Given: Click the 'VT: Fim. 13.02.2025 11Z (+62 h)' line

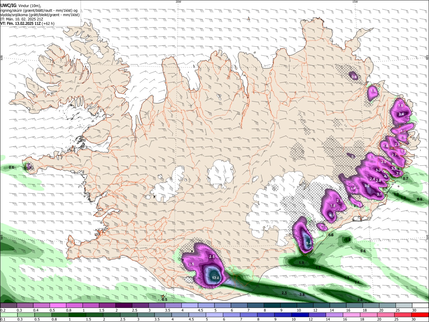Looking at the screenshot, I should pos(27,23).
